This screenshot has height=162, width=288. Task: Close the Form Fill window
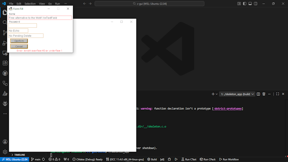tap(68, 8)
